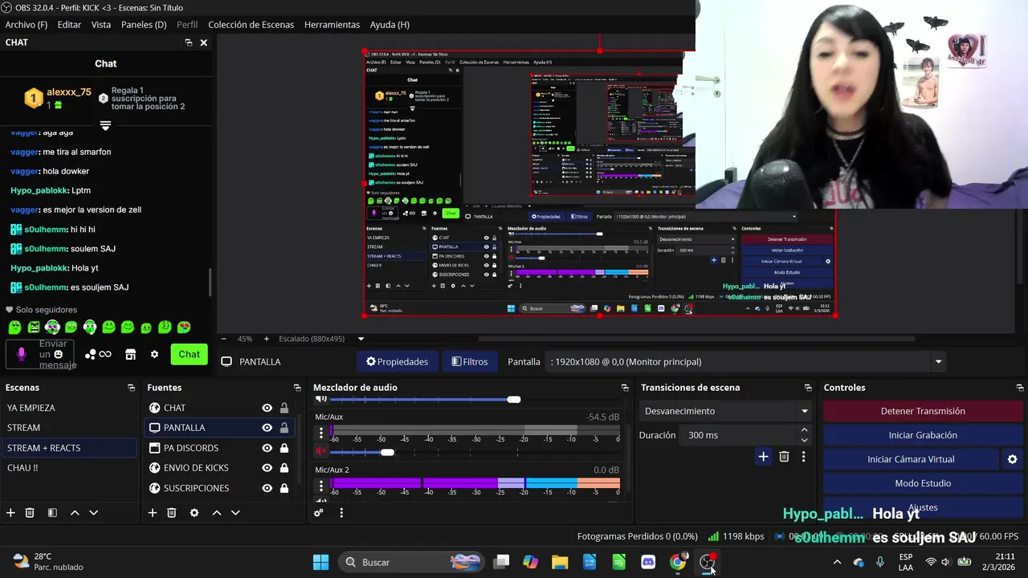Click the microphone icon in chat input
This screenshot has width=1028, height=578.
point(22,354)
